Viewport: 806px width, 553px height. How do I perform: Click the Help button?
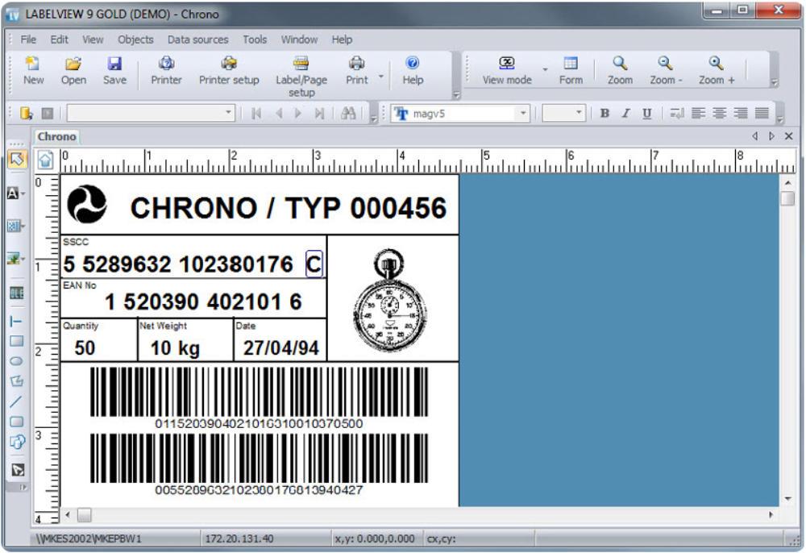[x=413, y=69]
